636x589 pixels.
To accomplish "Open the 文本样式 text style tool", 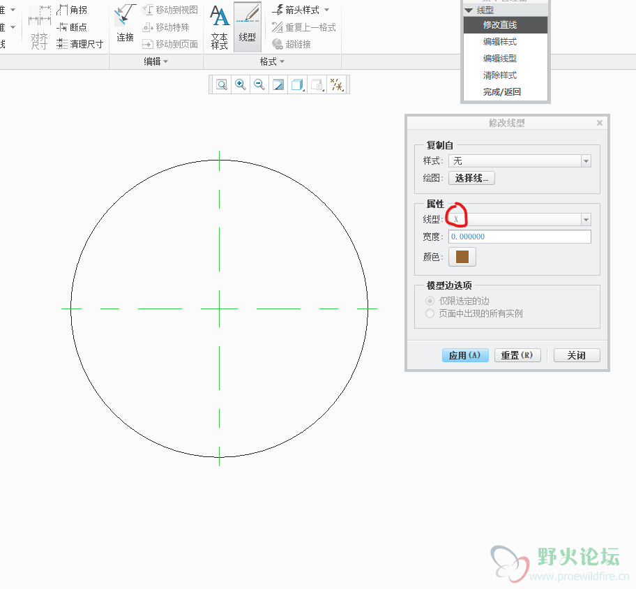I will tap(220, 27).
